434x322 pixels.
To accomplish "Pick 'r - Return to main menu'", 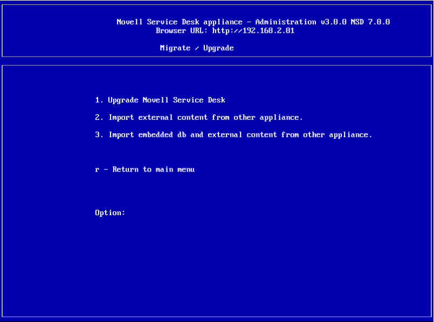I will [x=145, y=169].
